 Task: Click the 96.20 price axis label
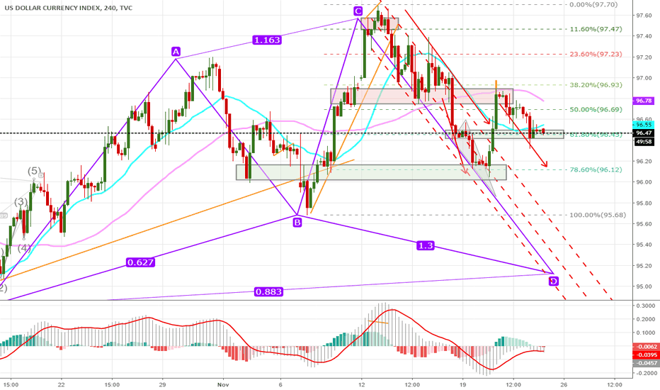point(644,162)
